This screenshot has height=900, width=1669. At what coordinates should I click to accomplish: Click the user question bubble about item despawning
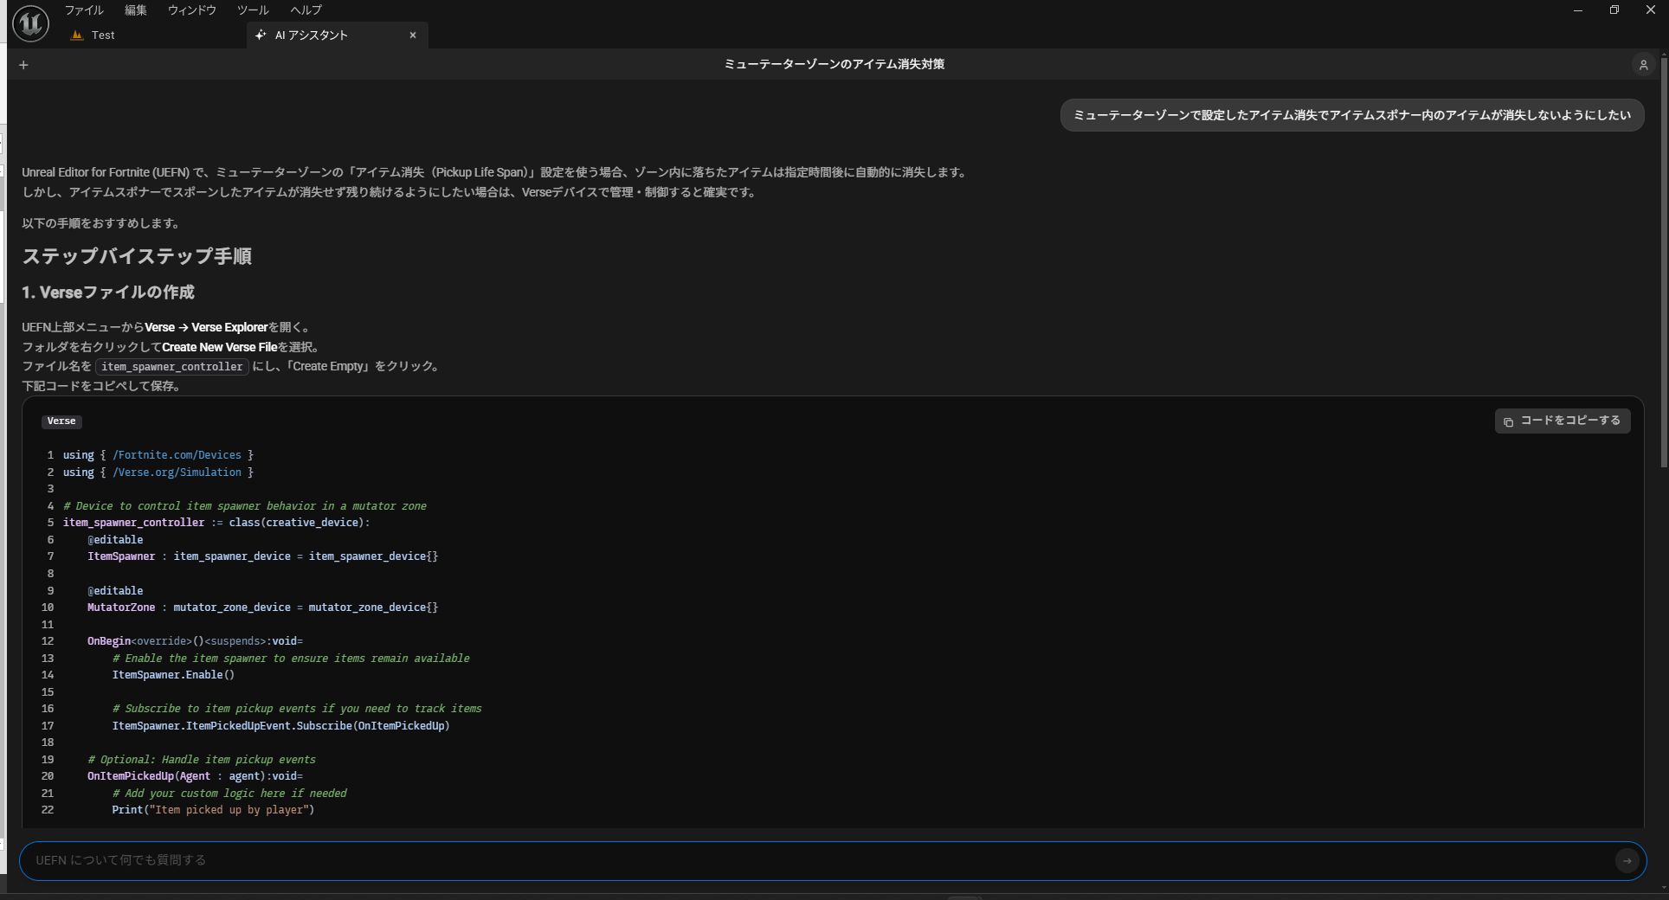[1350, 114]
